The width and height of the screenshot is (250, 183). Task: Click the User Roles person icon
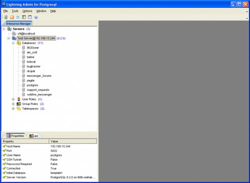click(x=19, y=99)
